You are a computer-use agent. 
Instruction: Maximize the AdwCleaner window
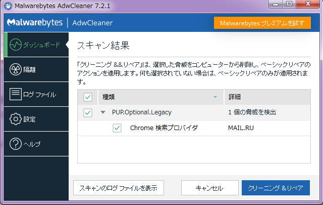(289, 4)
